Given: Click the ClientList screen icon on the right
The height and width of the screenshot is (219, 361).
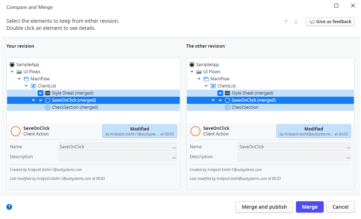Looking at the screenshot, I should pyautogui.click(x=214, y=86).
